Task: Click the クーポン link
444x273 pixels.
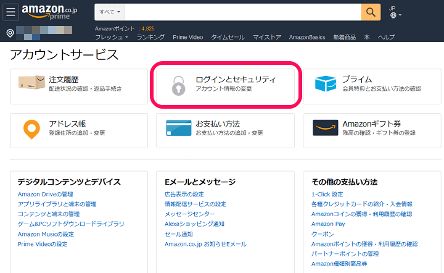Action: tap(323, 234)
